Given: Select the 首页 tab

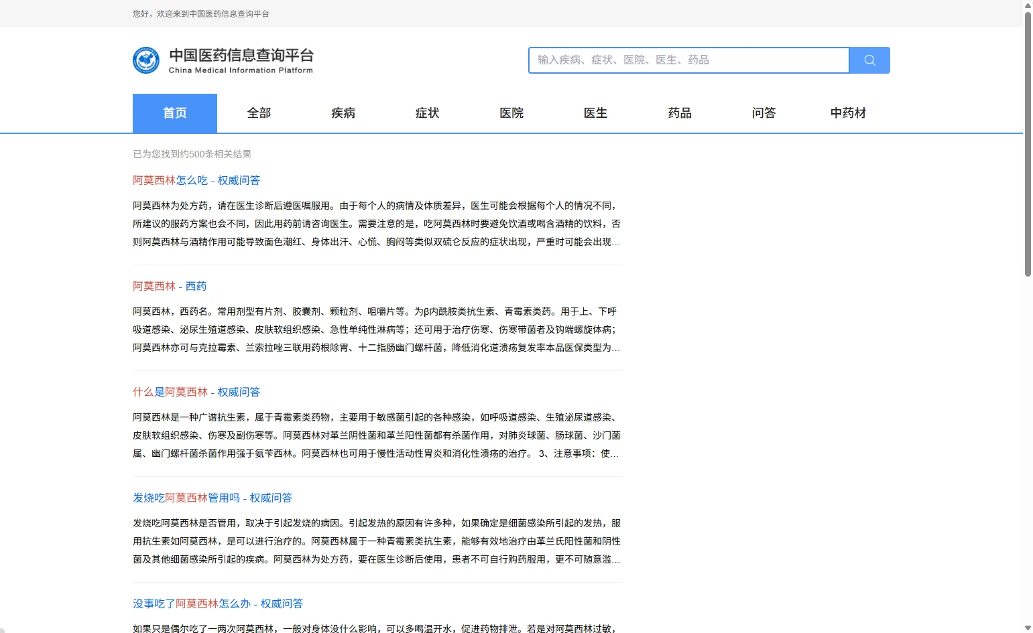Looking at the screenshot, I should [175, 113].
